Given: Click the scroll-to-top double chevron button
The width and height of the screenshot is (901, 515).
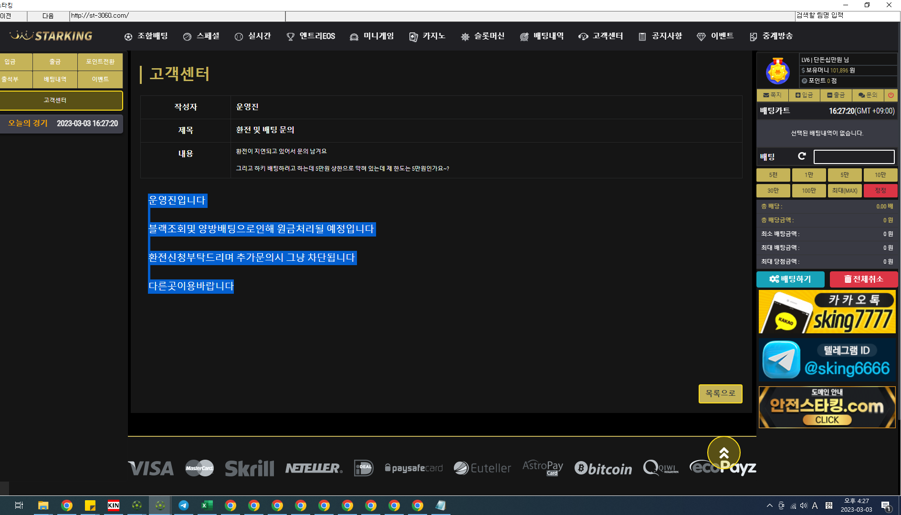Looking at the screenshot, I should 723,453.
